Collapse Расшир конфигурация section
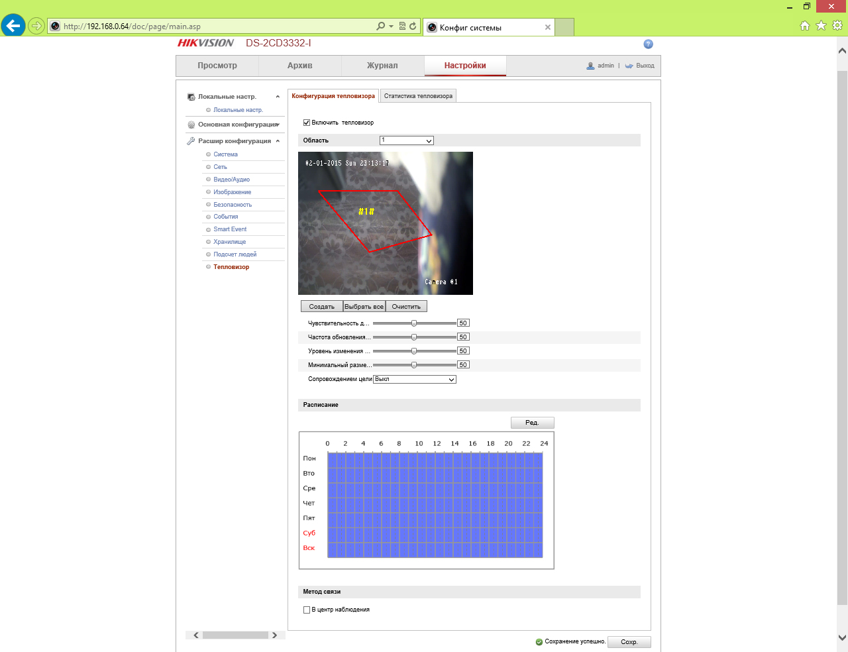848x652 pixels. click(x=278, y=141)
